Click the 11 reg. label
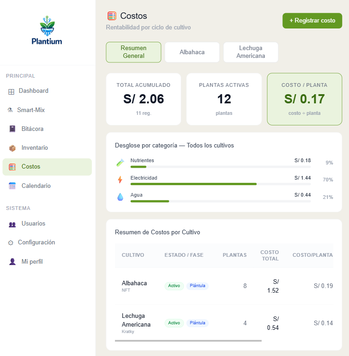 tap(143, 113)
